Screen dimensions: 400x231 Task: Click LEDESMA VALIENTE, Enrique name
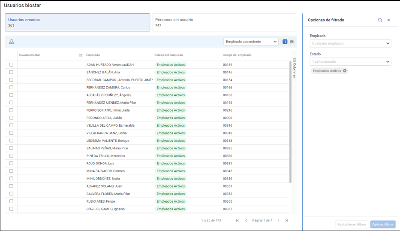pos(108,140)
